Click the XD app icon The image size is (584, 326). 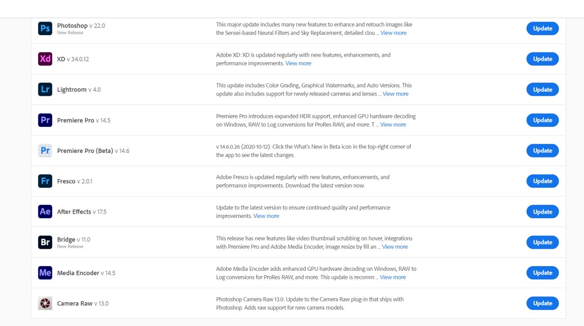[x=45, y=59]
